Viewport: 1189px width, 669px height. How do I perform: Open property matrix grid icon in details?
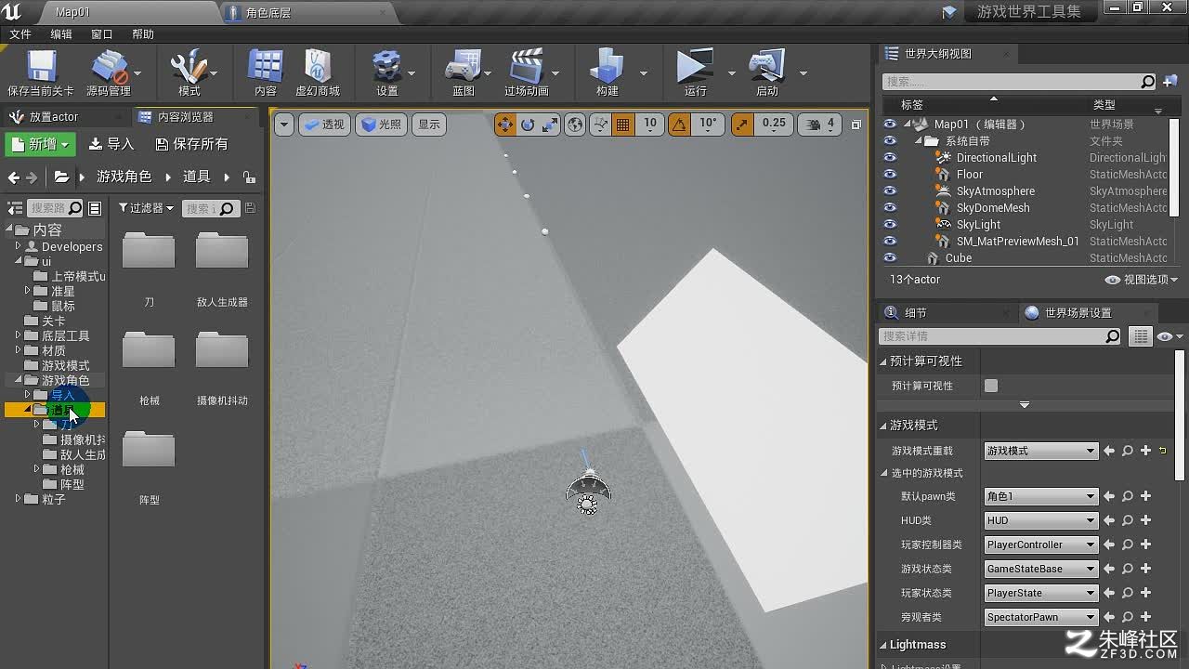1141,336
